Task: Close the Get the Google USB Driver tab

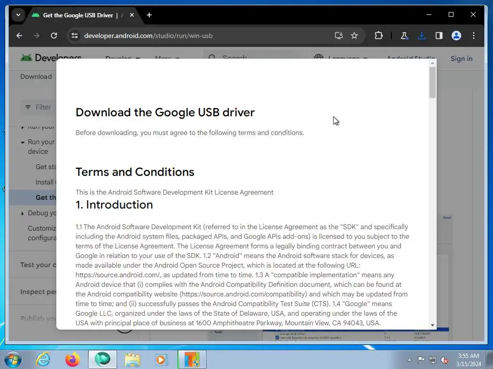Action: coord(132,15)
